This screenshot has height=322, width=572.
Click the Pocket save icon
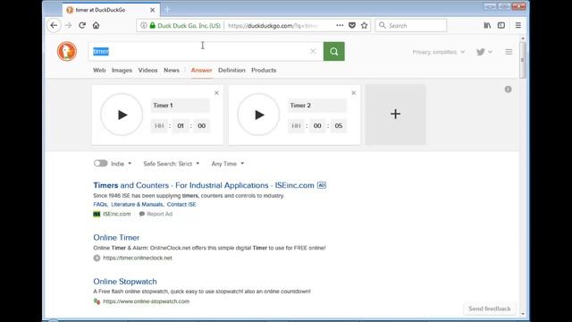[x=352, y=26]
